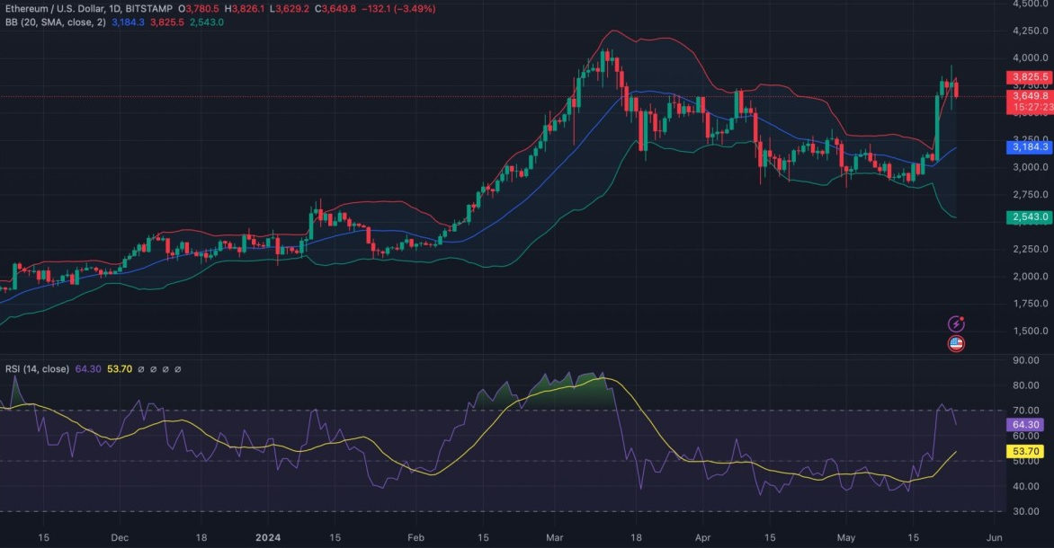Click red 3,825.5 value in BB legend

click(166, 22)
